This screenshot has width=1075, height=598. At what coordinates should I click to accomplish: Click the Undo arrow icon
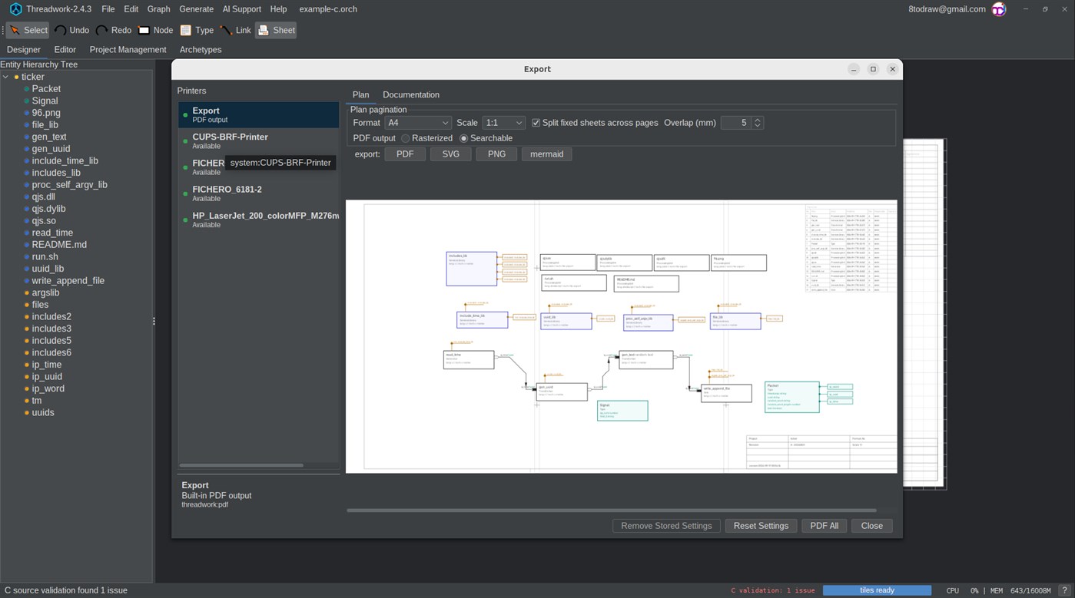coord(60,31)
